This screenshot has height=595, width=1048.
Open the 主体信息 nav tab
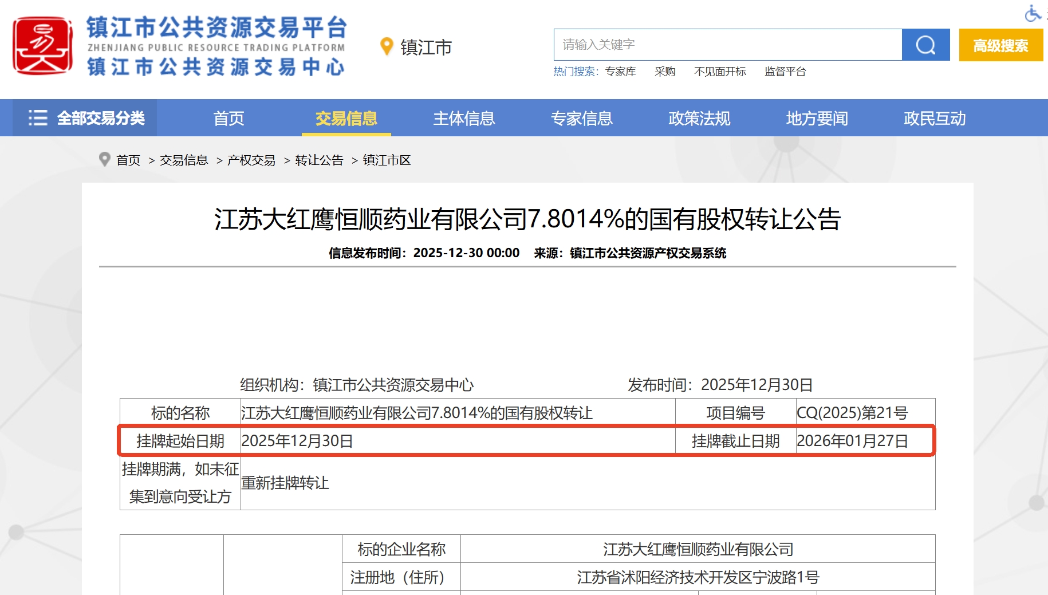tap(464, 119)
